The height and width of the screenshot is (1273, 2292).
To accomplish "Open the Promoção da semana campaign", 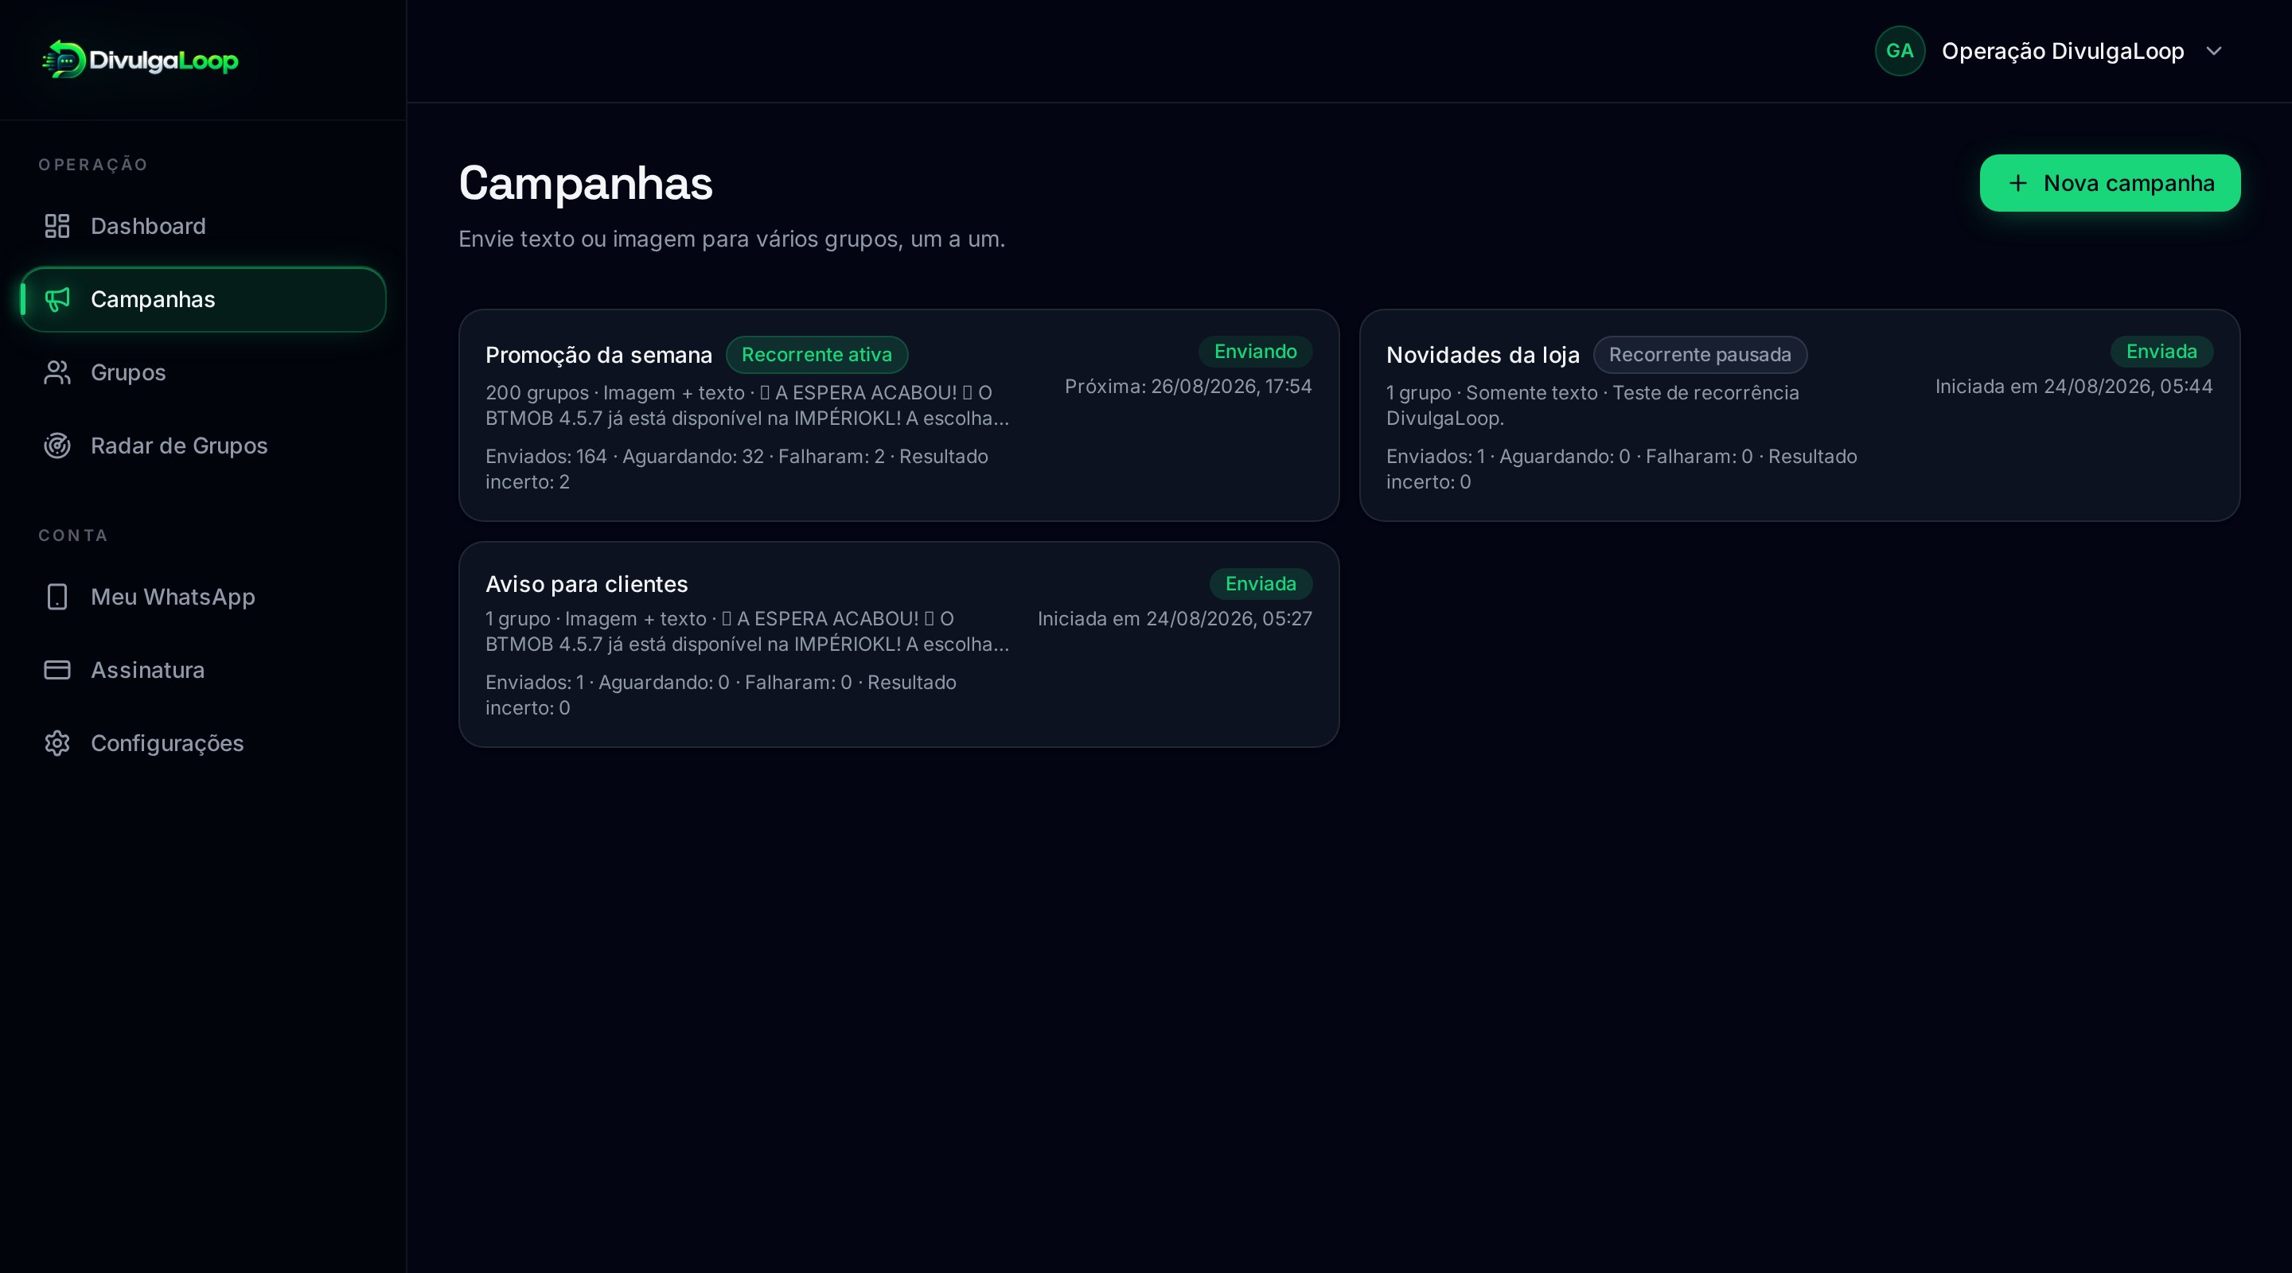I will tap(898, 415).
